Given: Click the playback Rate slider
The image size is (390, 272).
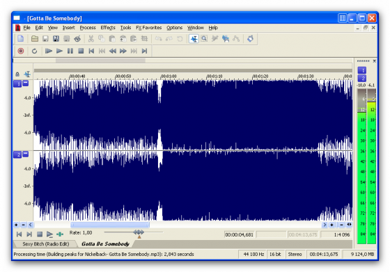Looking at the screenshot, I should pyautogui.click(x=134, y=232).
